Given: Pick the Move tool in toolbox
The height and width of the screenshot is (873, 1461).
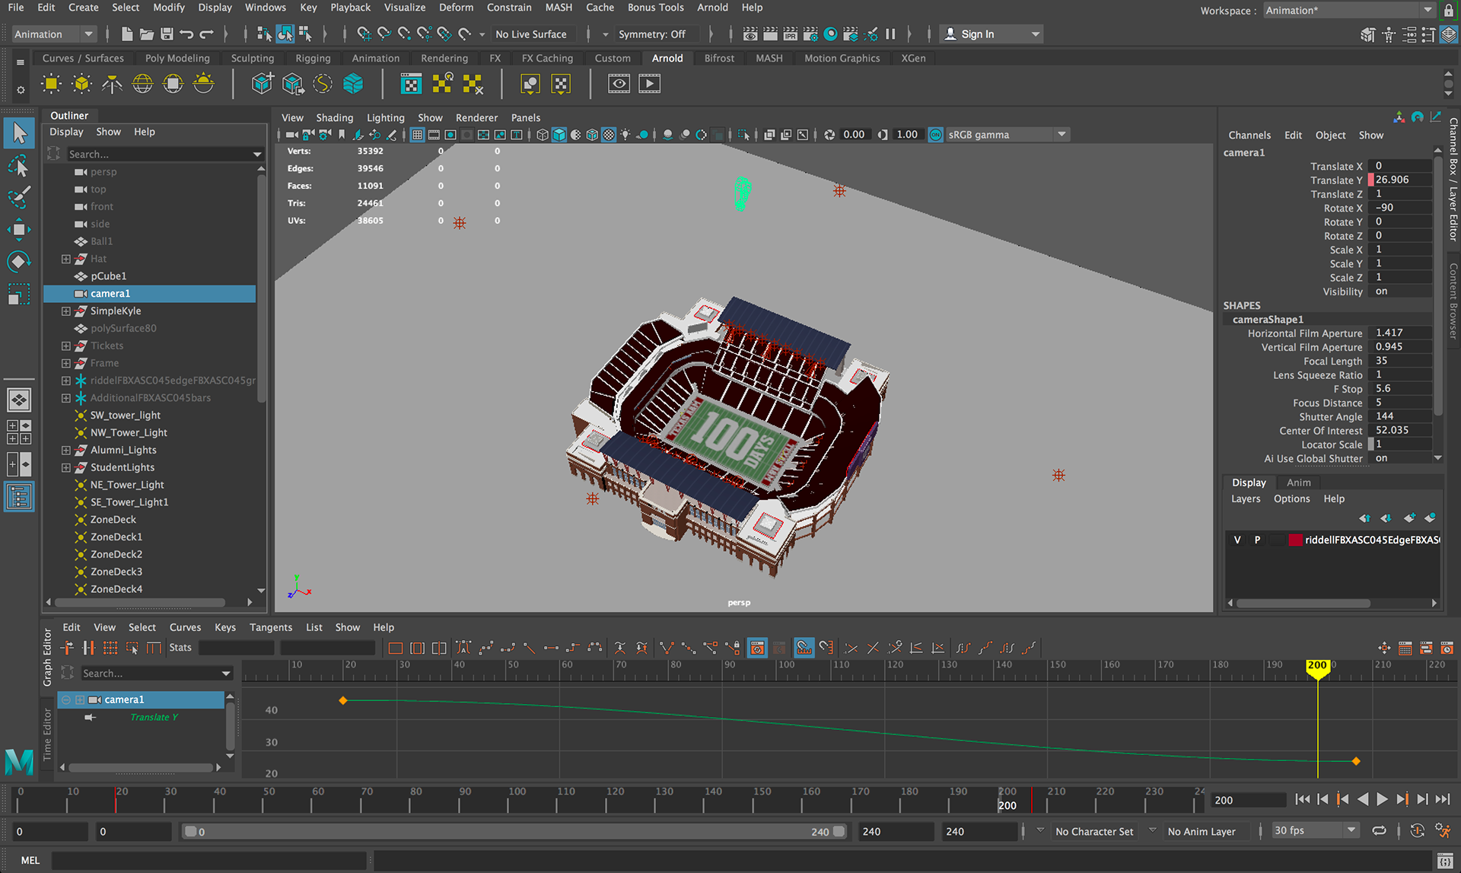Looking at the screenshot, I should (19, 229).
